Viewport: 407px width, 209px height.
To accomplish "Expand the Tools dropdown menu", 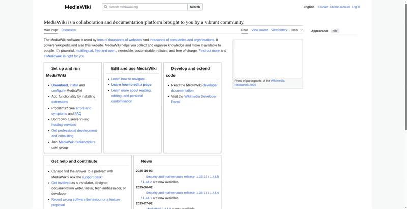I will click(x=296, y=30).
